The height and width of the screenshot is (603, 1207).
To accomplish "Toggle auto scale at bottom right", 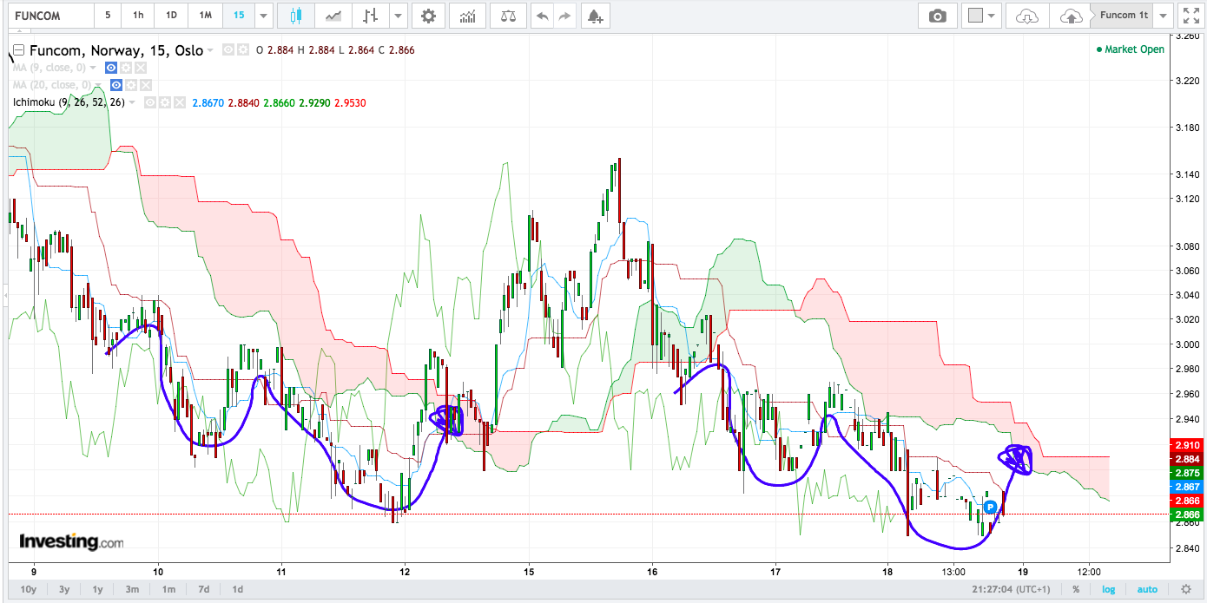I will [1147, 589].
